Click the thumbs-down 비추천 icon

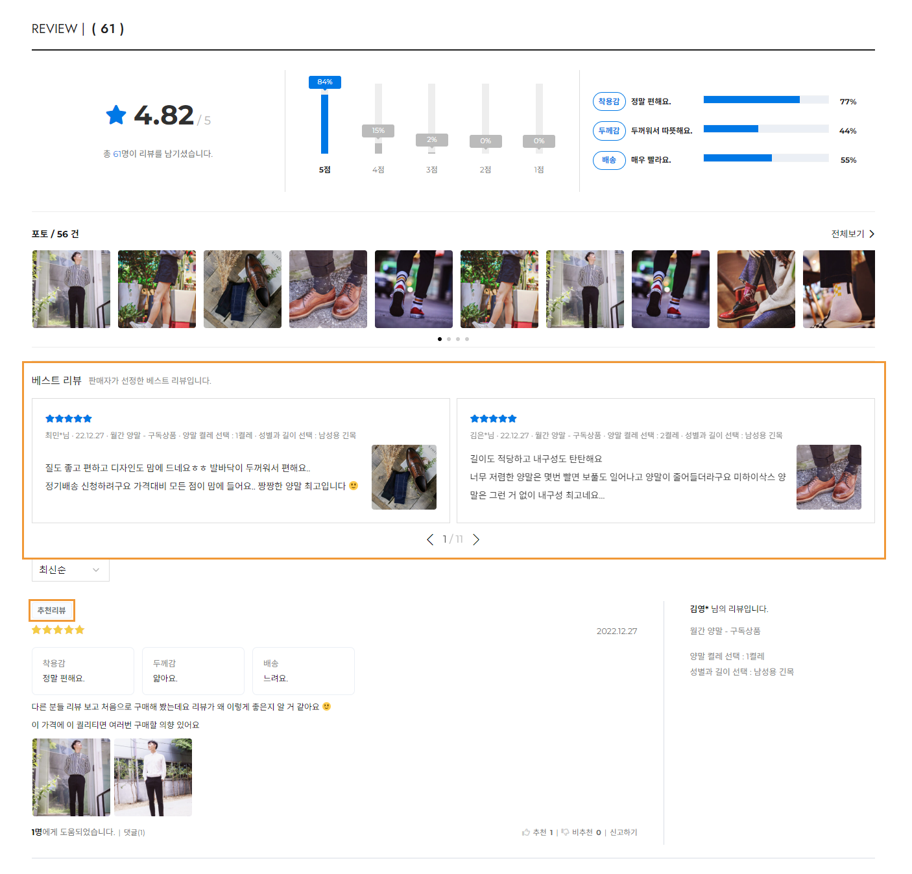565,833
